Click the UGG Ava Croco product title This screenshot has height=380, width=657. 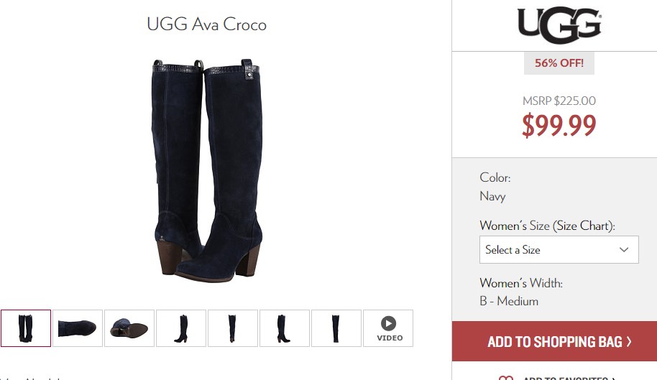pos(206,24)
